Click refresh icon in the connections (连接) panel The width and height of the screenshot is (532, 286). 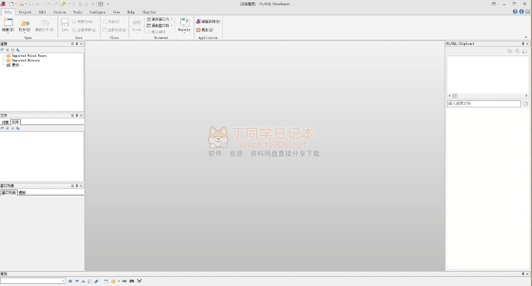pyautogui.click(x=2, y=50)
